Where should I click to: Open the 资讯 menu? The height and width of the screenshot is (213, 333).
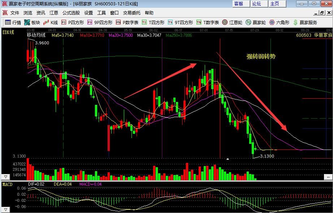click(x=41, y=13)
